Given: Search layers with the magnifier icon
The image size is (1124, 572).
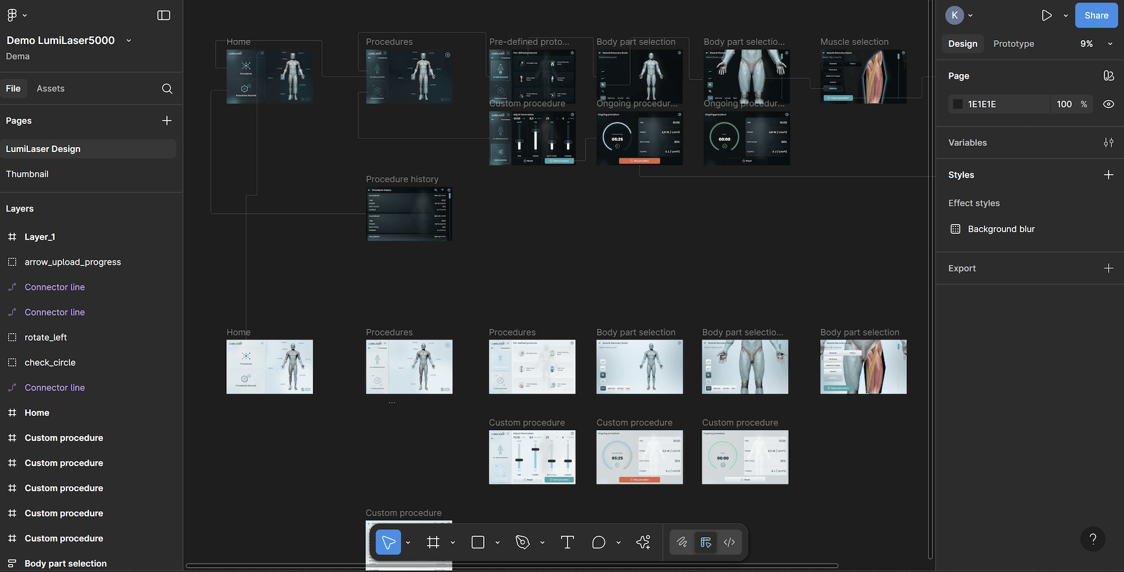Looking at the screenshot, I should tap(167, 89).
